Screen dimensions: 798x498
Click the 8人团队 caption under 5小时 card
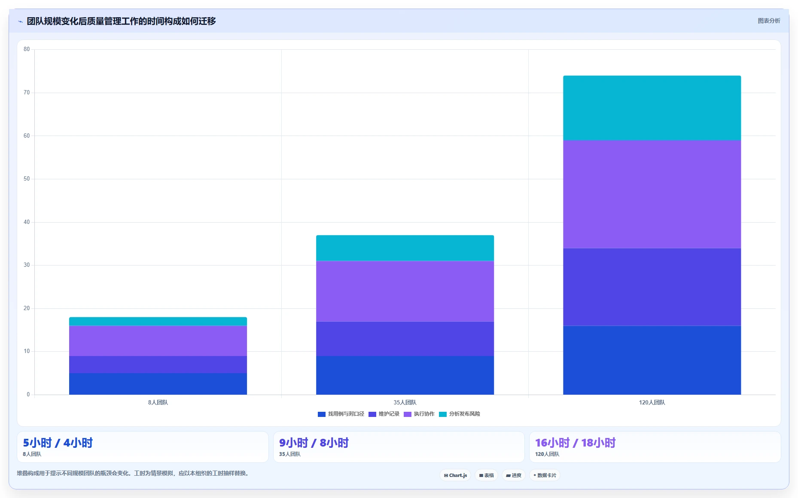pyautogui.click(x=32, y=454)
